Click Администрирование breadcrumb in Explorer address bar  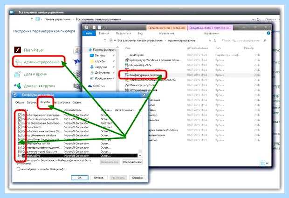(x=181, y=41)
